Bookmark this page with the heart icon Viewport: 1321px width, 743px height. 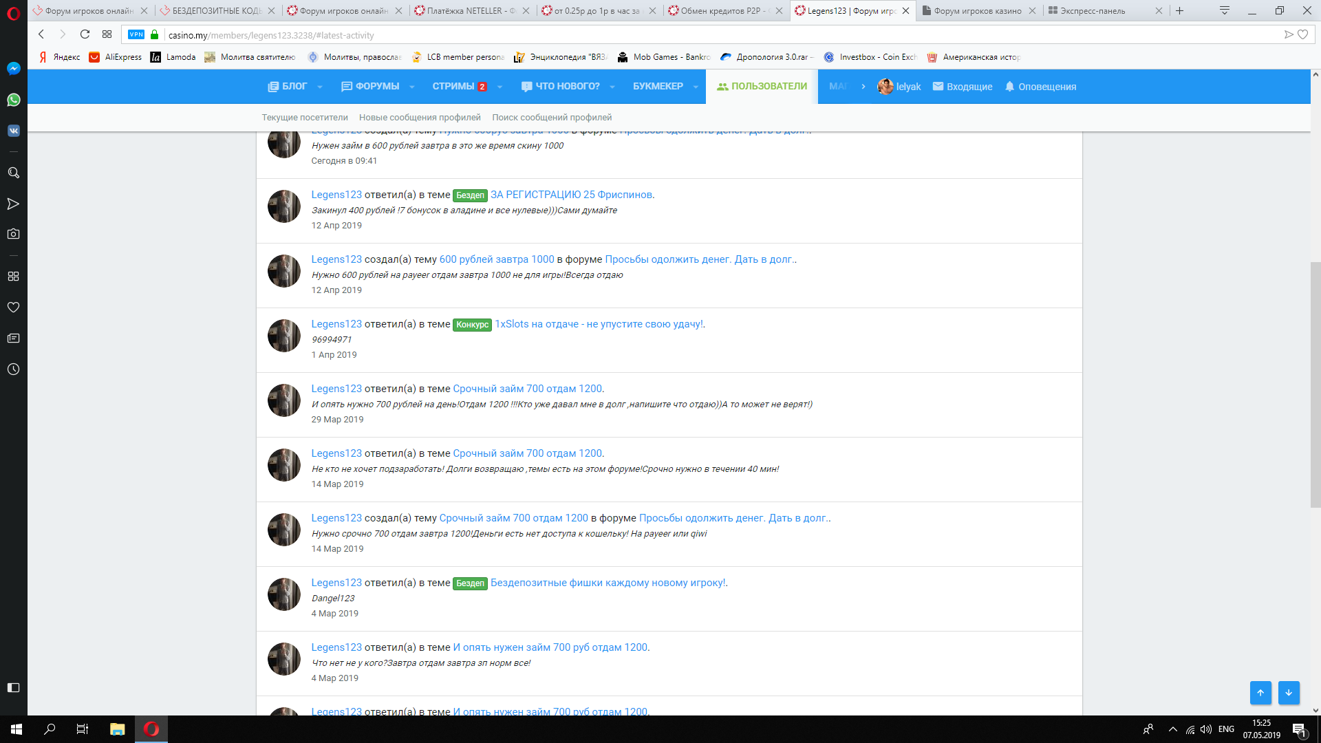(x=1303, y=34)
